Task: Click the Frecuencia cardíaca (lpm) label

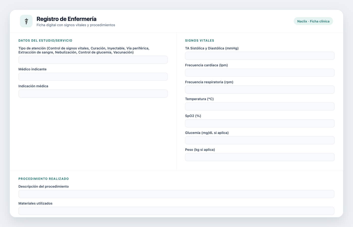Action: [x=207, y=65]
